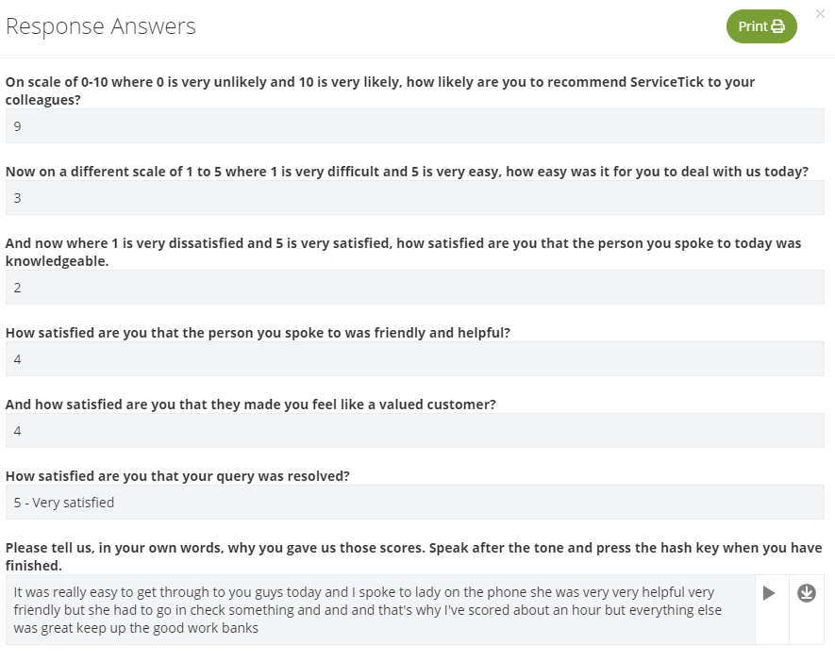
Task: Click the Response Answers heading
Action: tap(101, 26)
